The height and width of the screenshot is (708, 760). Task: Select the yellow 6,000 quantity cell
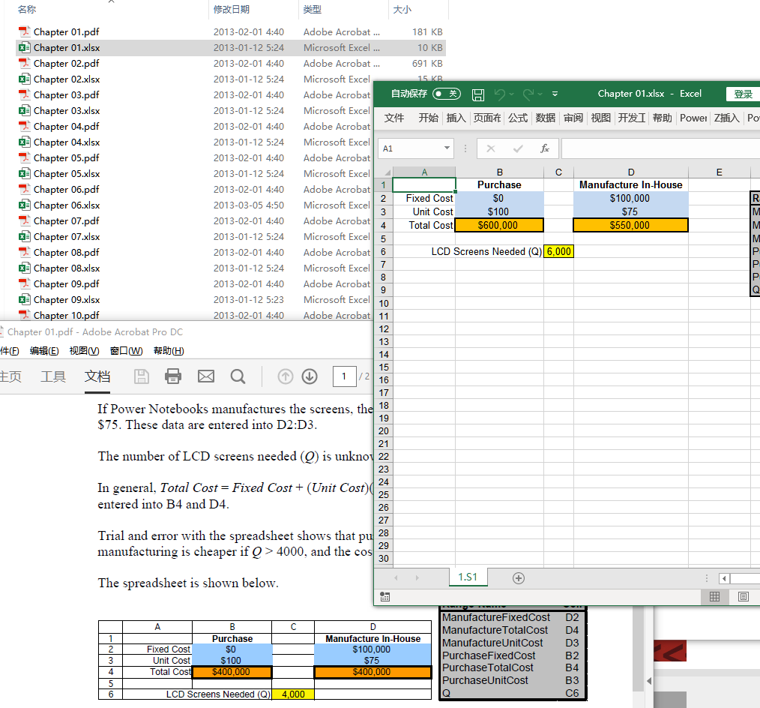(x=558, y=251)
